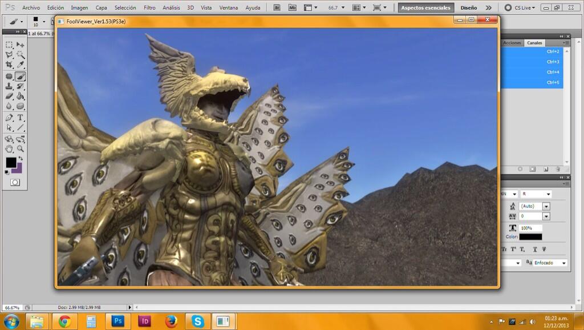This screenshot has width=584, height=330.
Task: Activate the Crop tool
Action: coord(9,65)
